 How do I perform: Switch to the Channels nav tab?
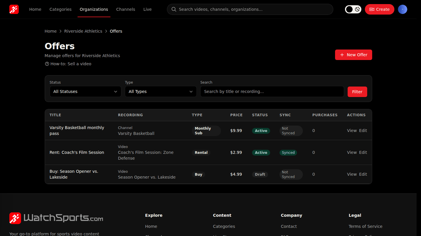(x=126, y=9)
